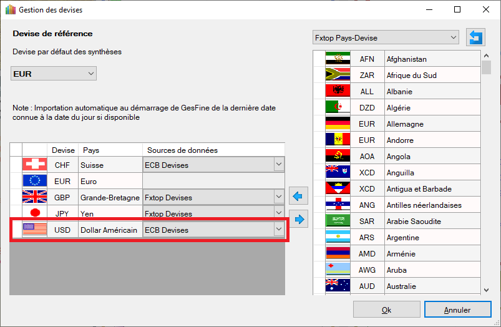Select the row header of Afghanistan row
Screen dimensions: 501x327
click(x=319, y=59)
